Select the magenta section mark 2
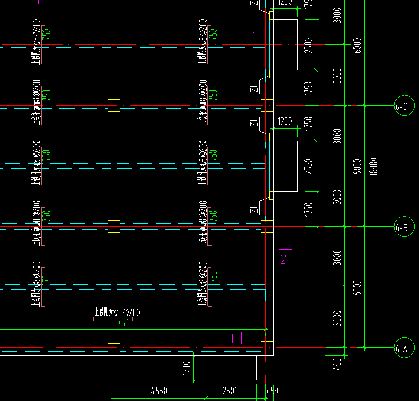 point(284,259)
